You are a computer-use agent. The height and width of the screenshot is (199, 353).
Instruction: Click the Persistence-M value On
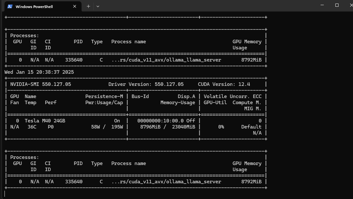(117, 121)
